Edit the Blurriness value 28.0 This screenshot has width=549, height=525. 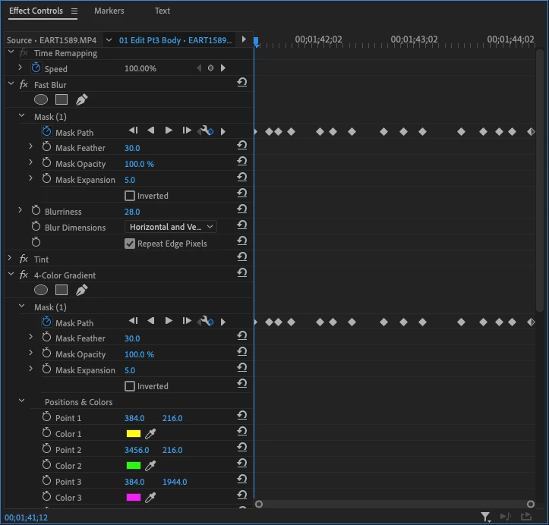pos(132,212)
